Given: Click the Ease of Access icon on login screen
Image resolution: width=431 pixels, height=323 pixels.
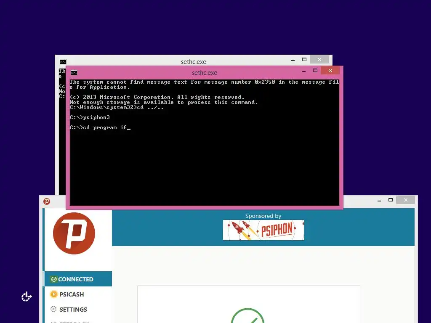Looking at the screenshot, I should [x=27, y=297].
